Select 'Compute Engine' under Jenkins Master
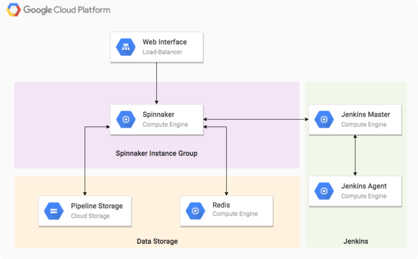The width and height of the screenshot is (418, 259). tap(364, 125)
